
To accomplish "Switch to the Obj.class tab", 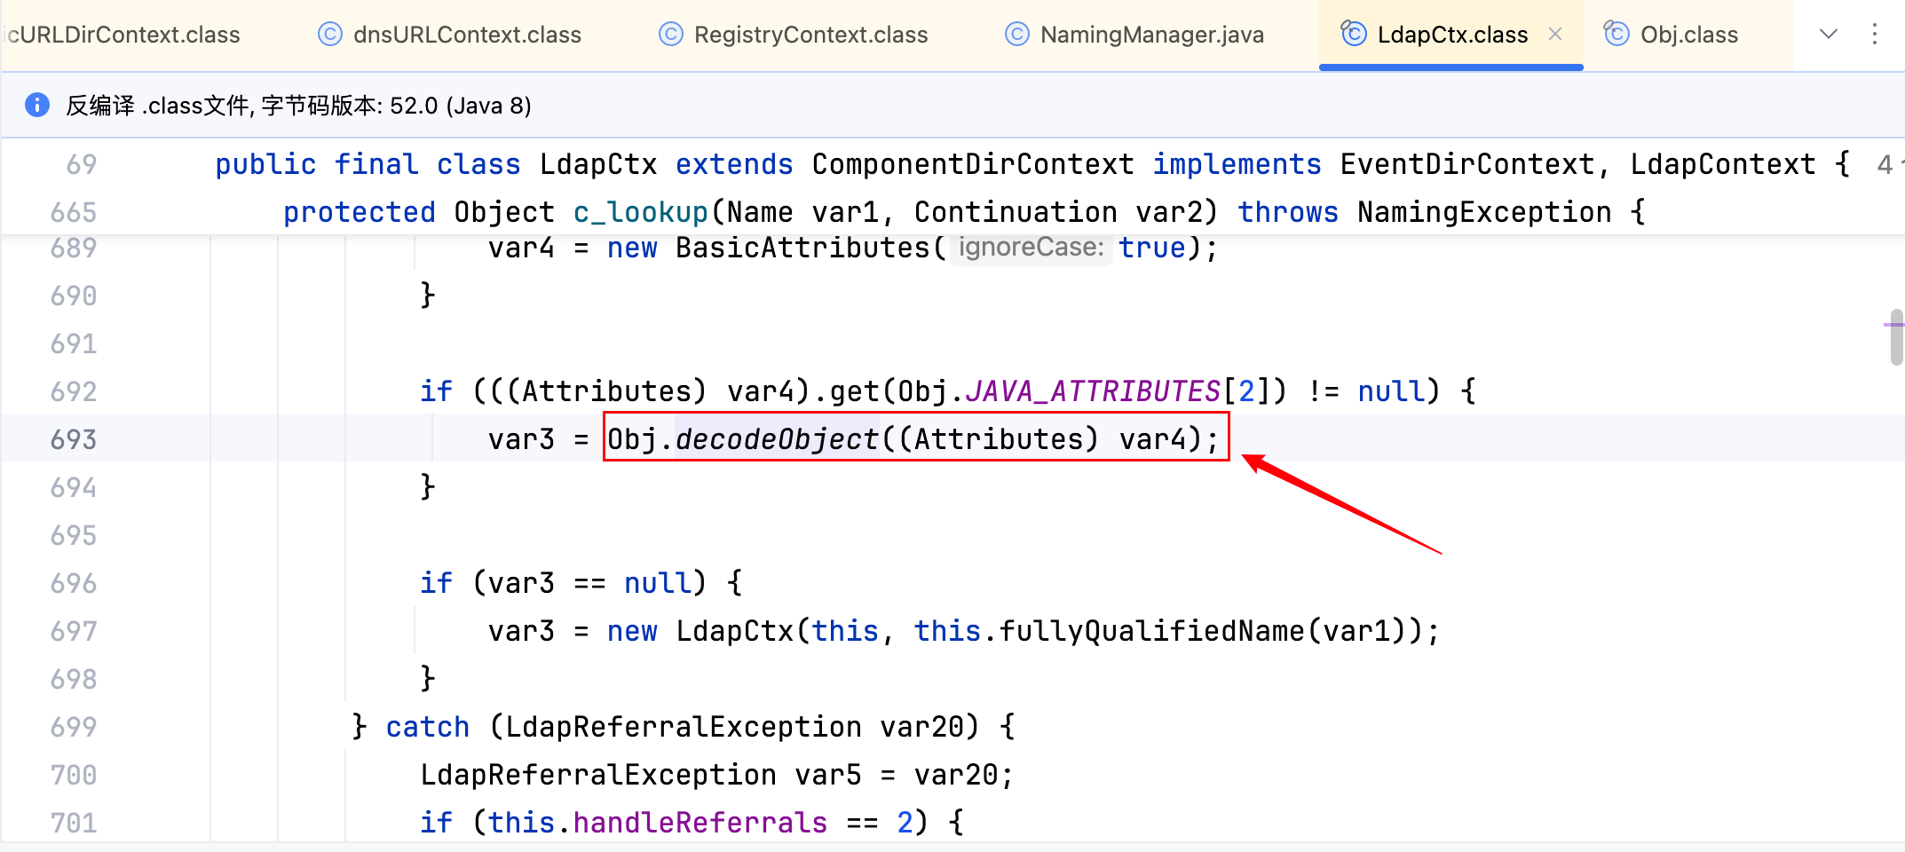I will 1688,35.
